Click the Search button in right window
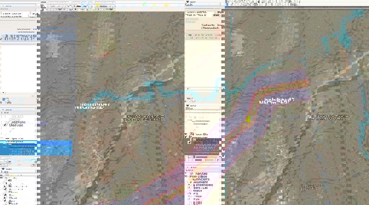The width and height of the screenshot is (369, 205). click(x=217, y=14)
